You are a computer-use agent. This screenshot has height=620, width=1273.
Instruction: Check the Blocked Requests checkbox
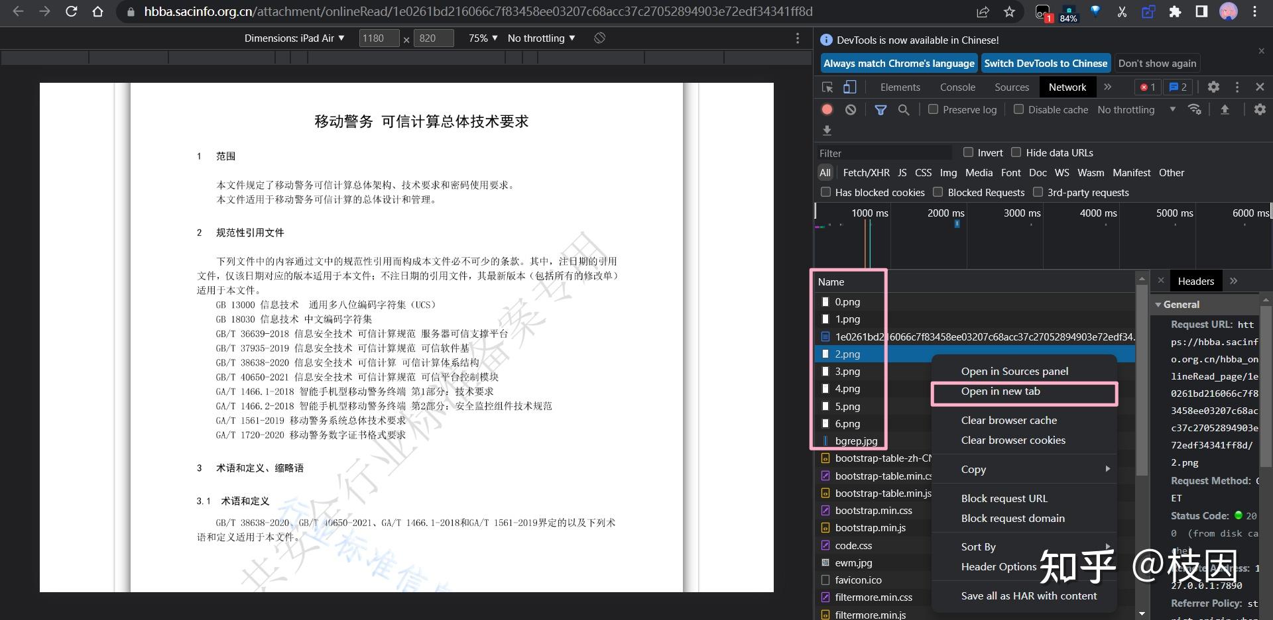938,192
